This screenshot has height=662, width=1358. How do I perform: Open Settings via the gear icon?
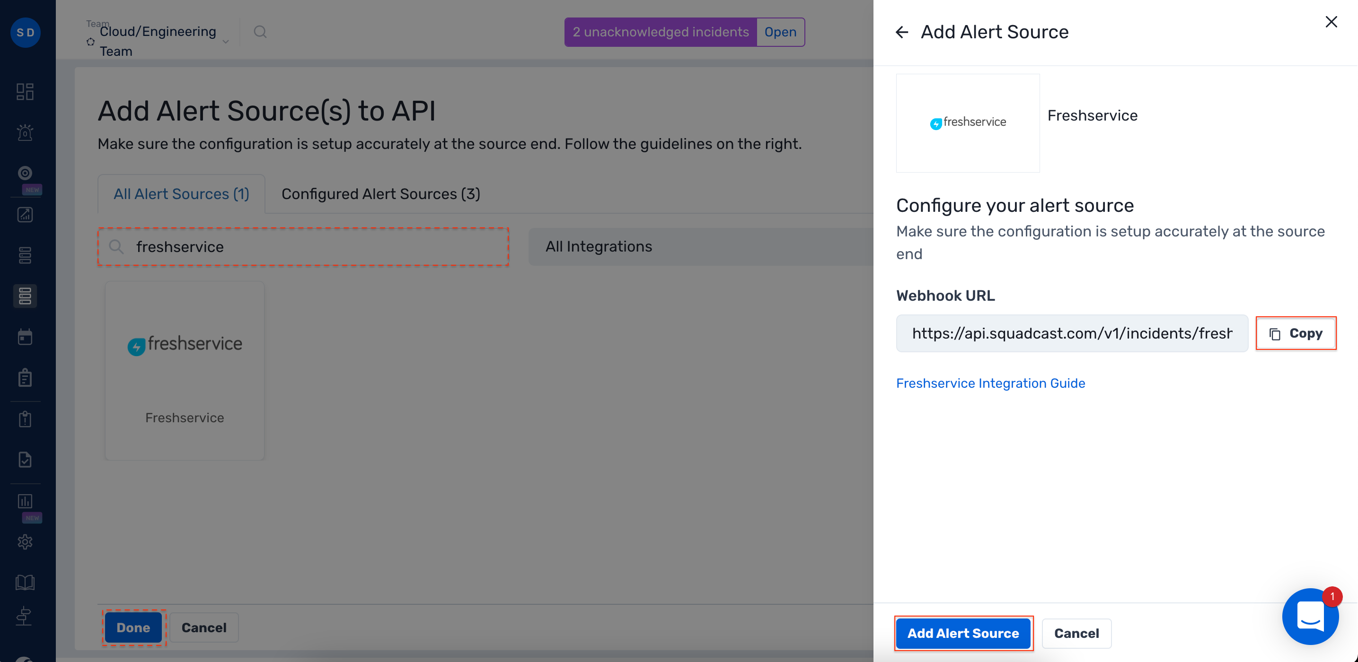coord(25,541)
